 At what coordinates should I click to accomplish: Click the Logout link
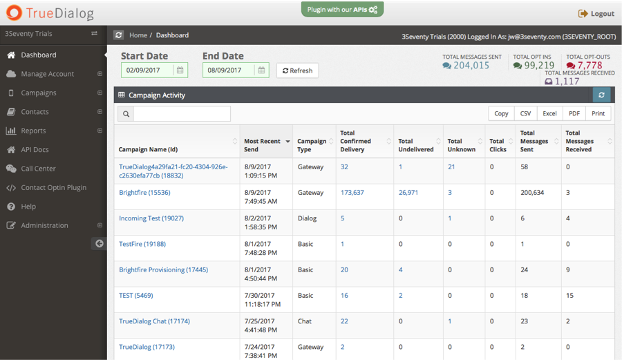[596, 14]
